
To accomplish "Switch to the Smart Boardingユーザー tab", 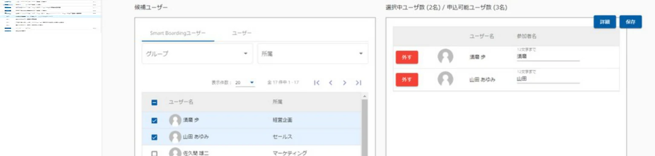I will coord(178,33).
